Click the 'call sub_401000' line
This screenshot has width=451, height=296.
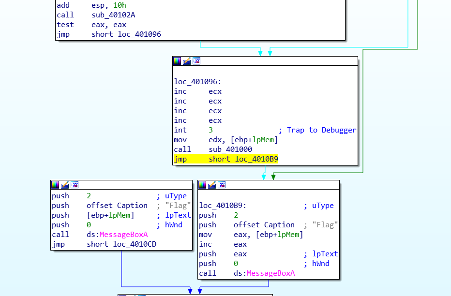click(x=213, y=149)
